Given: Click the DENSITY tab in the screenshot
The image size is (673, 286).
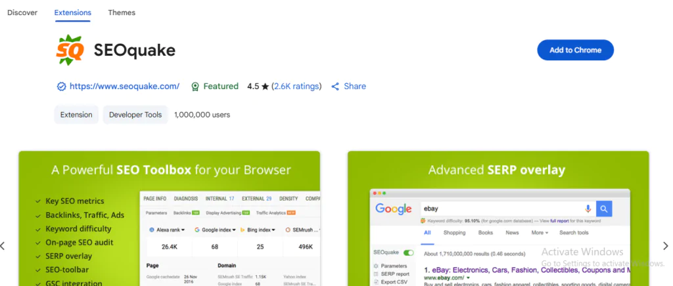Looking at the screenshot, I should [289, 199].
